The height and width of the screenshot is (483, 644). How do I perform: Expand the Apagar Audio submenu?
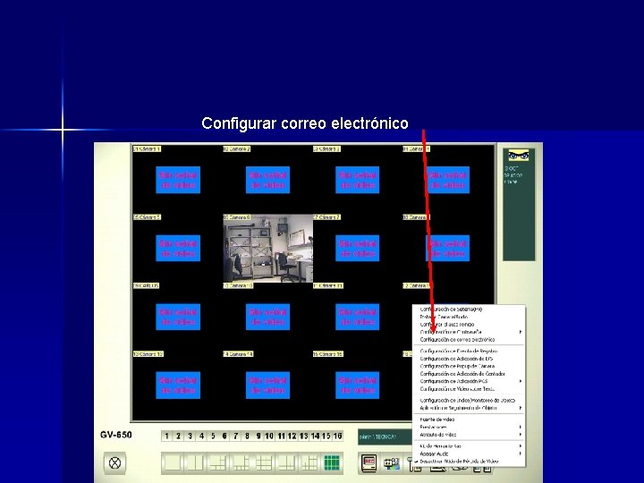point(521,453)
